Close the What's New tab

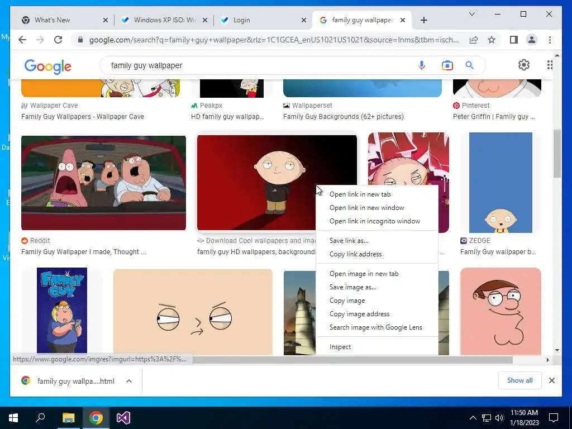(106, 20)
